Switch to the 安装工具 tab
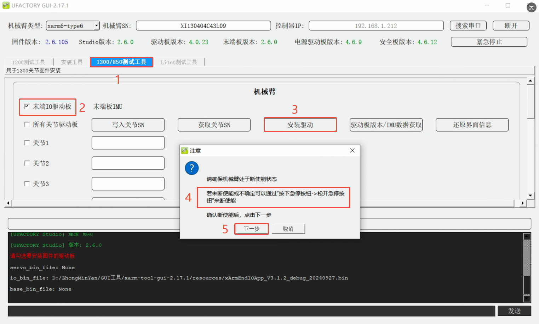Image resolution: width=539 pixels, height=324 pixels. (71, 62)
